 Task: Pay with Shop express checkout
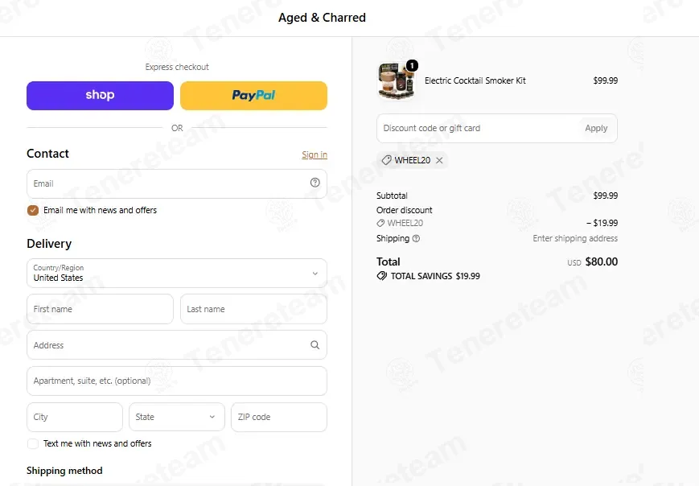tap(100, 96)
